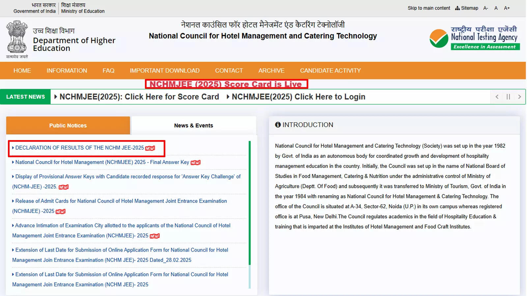
Task: Click the Government of India emblem
Action: coord(17,38)
